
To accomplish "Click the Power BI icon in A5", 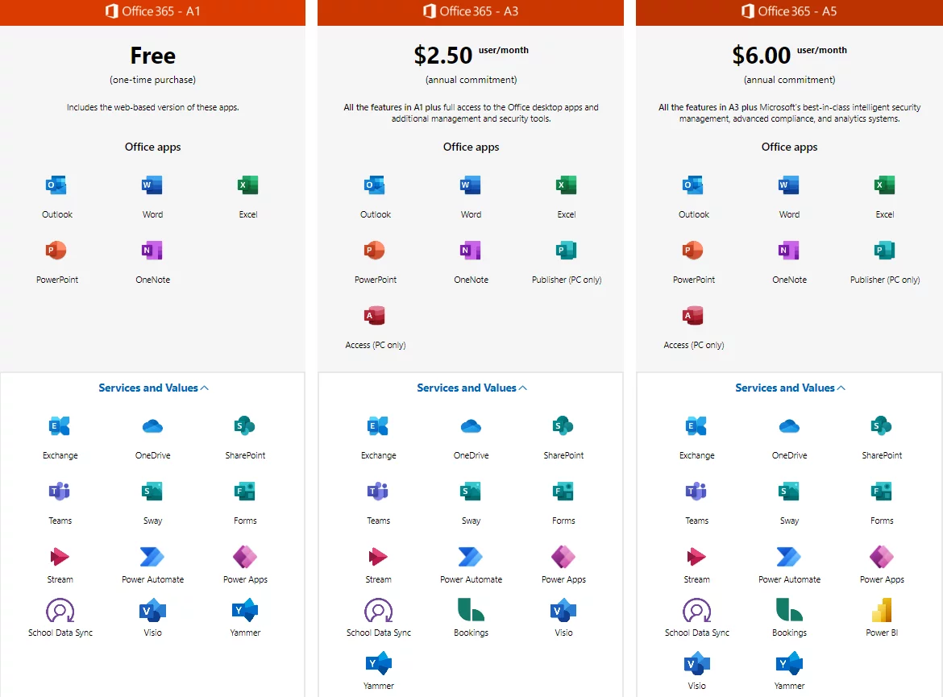I will (x=882, y=610).
